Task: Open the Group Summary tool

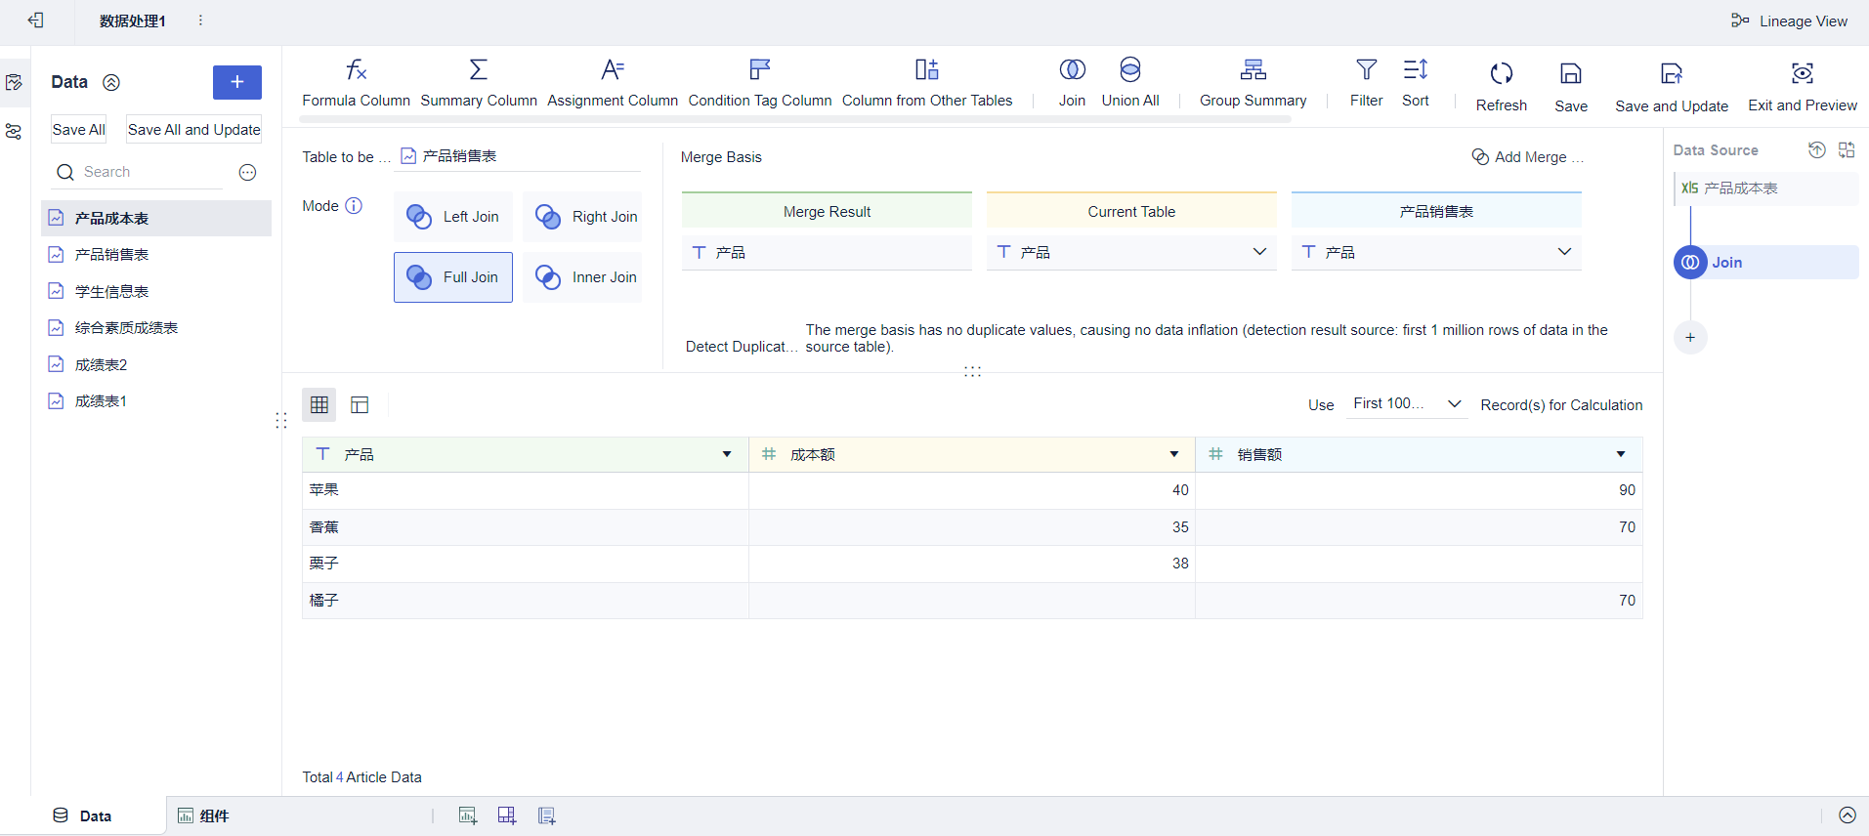Action: tap(1253, 82)
